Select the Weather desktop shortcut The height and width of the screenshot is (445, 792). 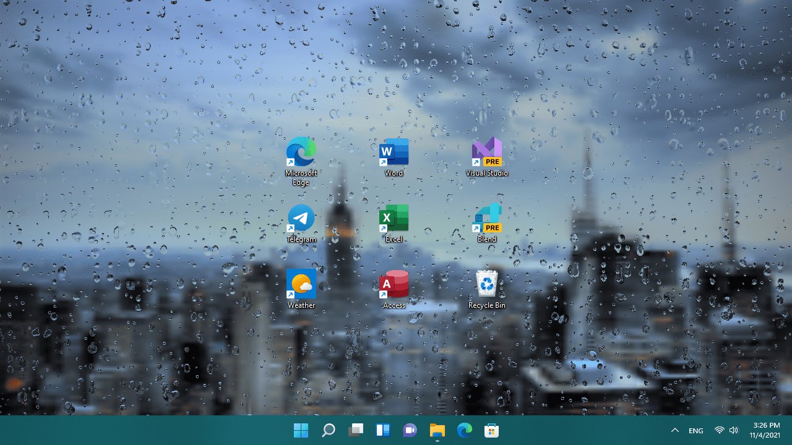(x=301, y=289)
